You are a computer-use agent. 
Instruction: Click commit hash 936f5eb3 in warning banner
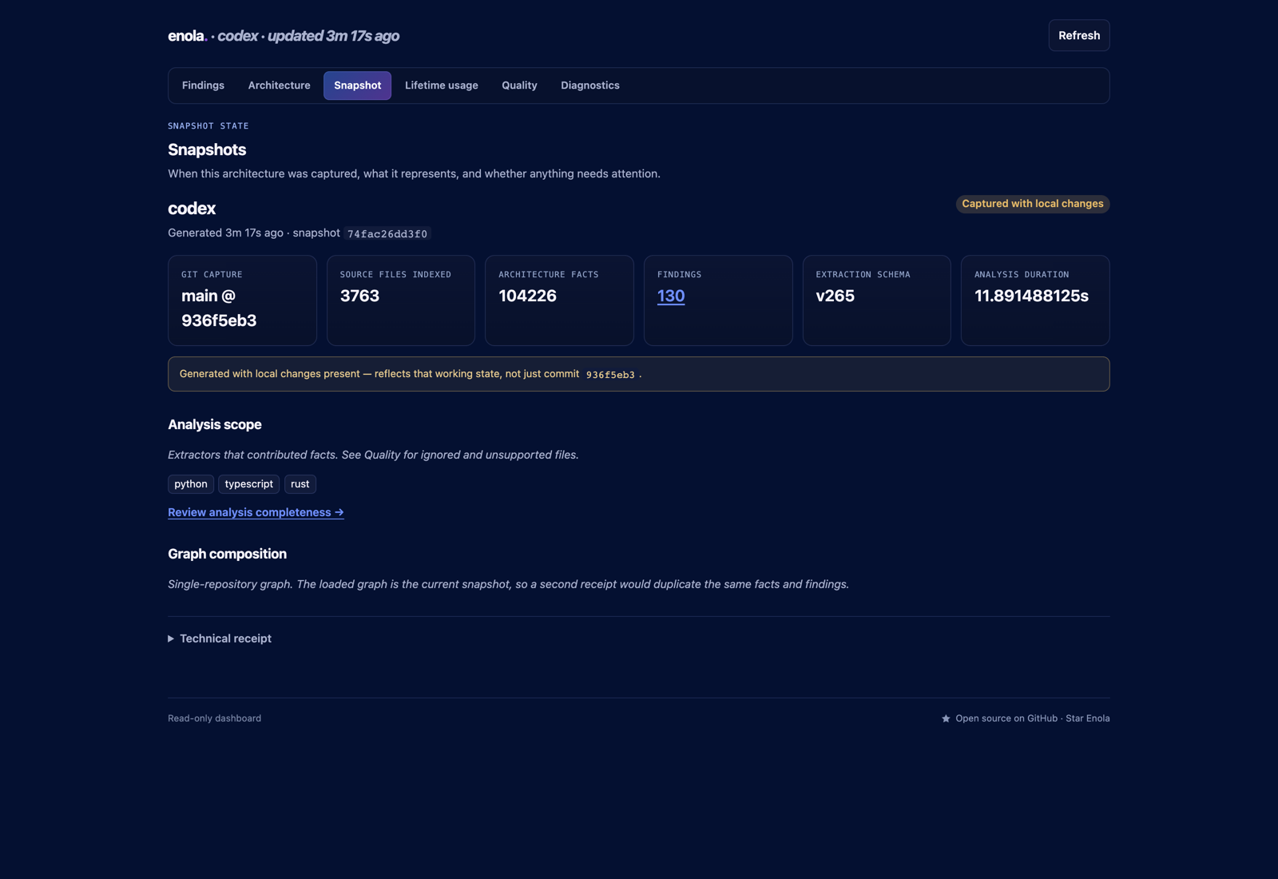(x=610, y=375)
